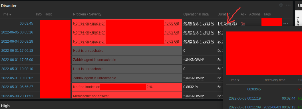Click the 'Recovery time' column header in popup
302x109 pixels.
coord(275,80)
